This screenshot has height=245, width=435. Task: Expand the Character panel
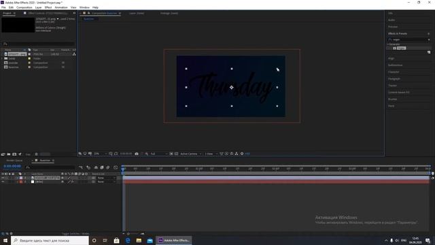(x=394, y=72)
